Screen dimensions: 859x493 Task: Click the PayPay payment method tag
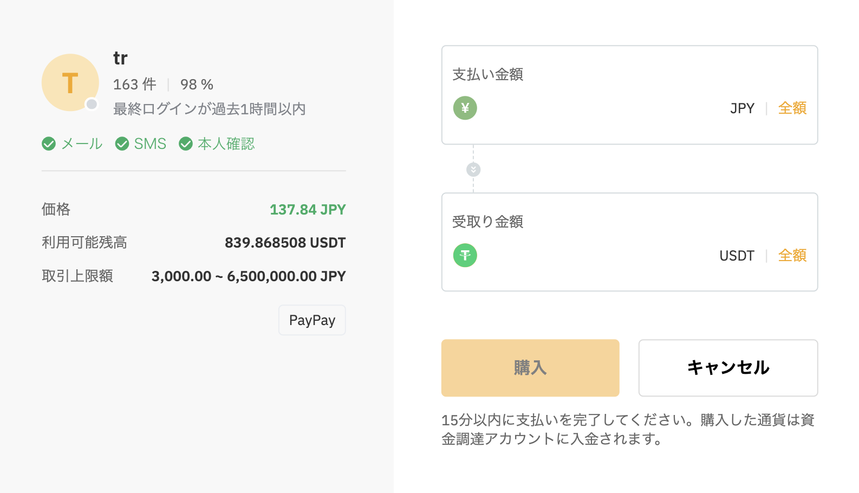[x=312, y=320]
